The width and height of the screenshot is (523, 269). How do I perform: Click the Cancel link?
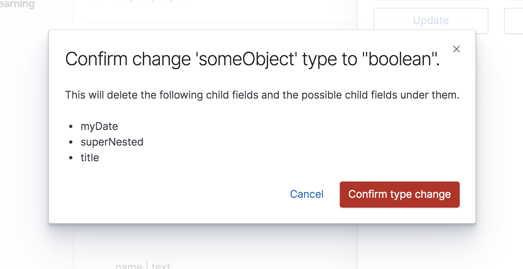click(x=306, y=194)
